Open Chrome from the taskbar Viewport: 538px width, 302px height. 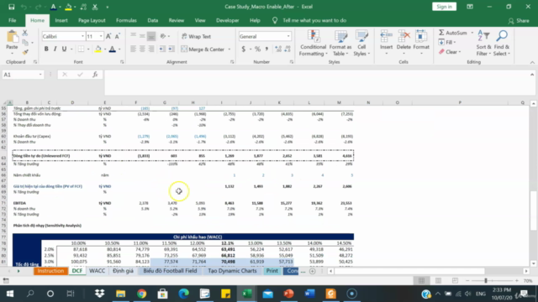pyautogui.click(x=142, y=294)
